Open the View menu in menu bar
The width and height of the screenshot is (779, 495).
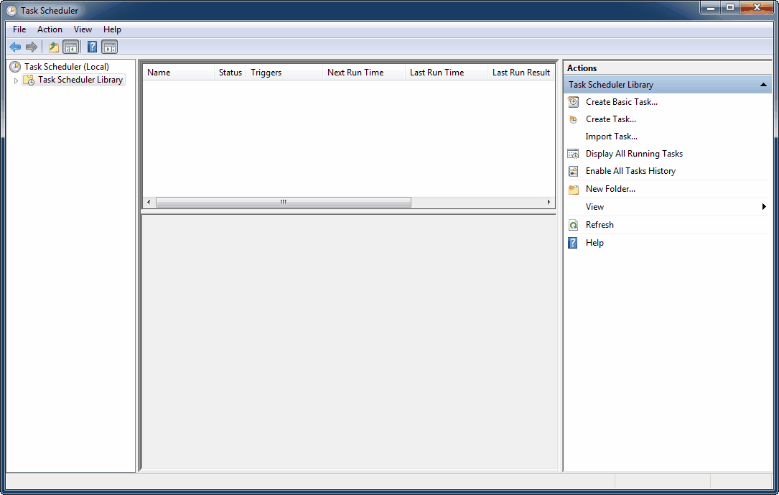[x=83, y=29]
